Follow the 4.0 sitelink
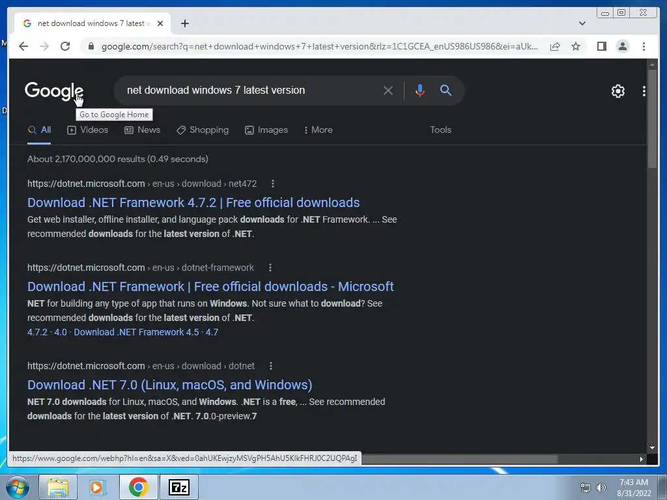Viewport: 667px width, 500px height. coord(61,332)
